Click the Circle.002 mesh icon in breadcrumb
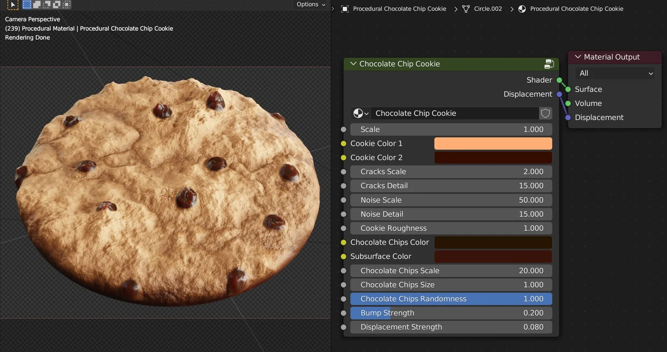667x352 pixels. tap(466, 9)
